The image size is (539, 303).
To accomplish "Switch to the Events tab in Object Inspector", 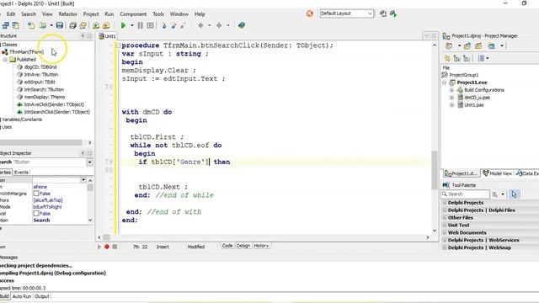I will coord(21,172).
